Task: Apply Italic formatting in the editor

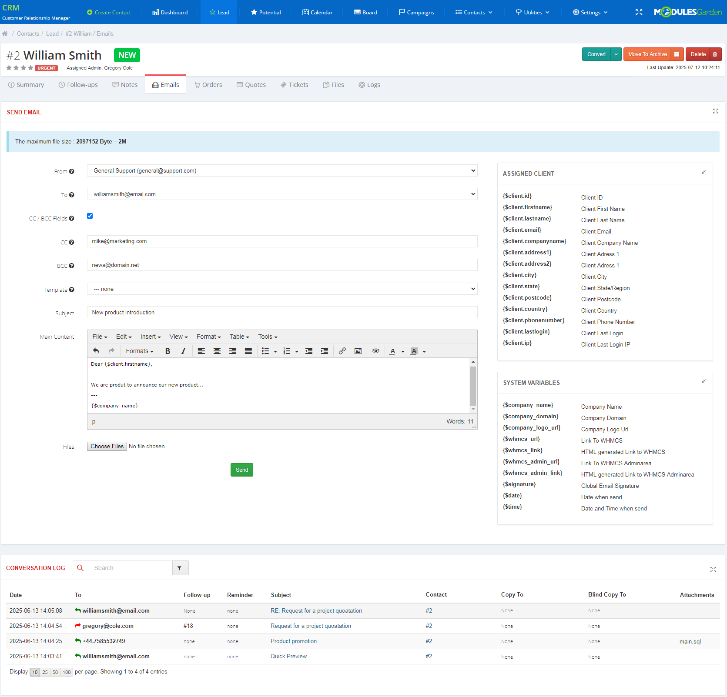Action: 183,351
